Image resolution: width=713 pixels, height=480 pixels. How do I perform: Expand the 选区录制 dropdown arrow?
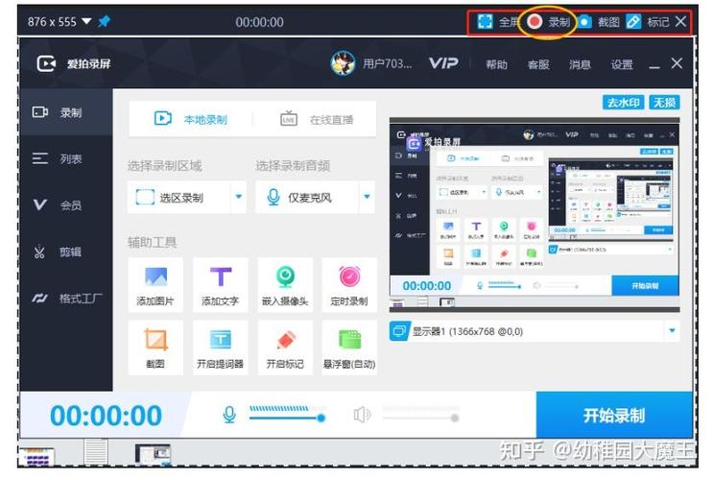[239, 197]
